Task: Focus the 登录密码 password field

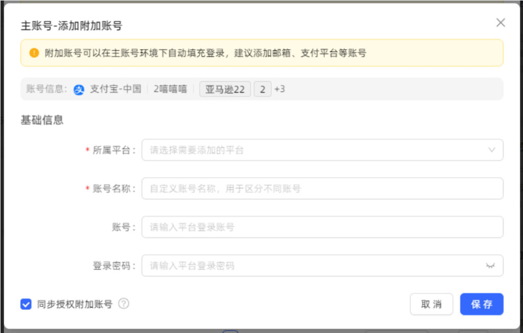Action: click(x=322, y=266)
